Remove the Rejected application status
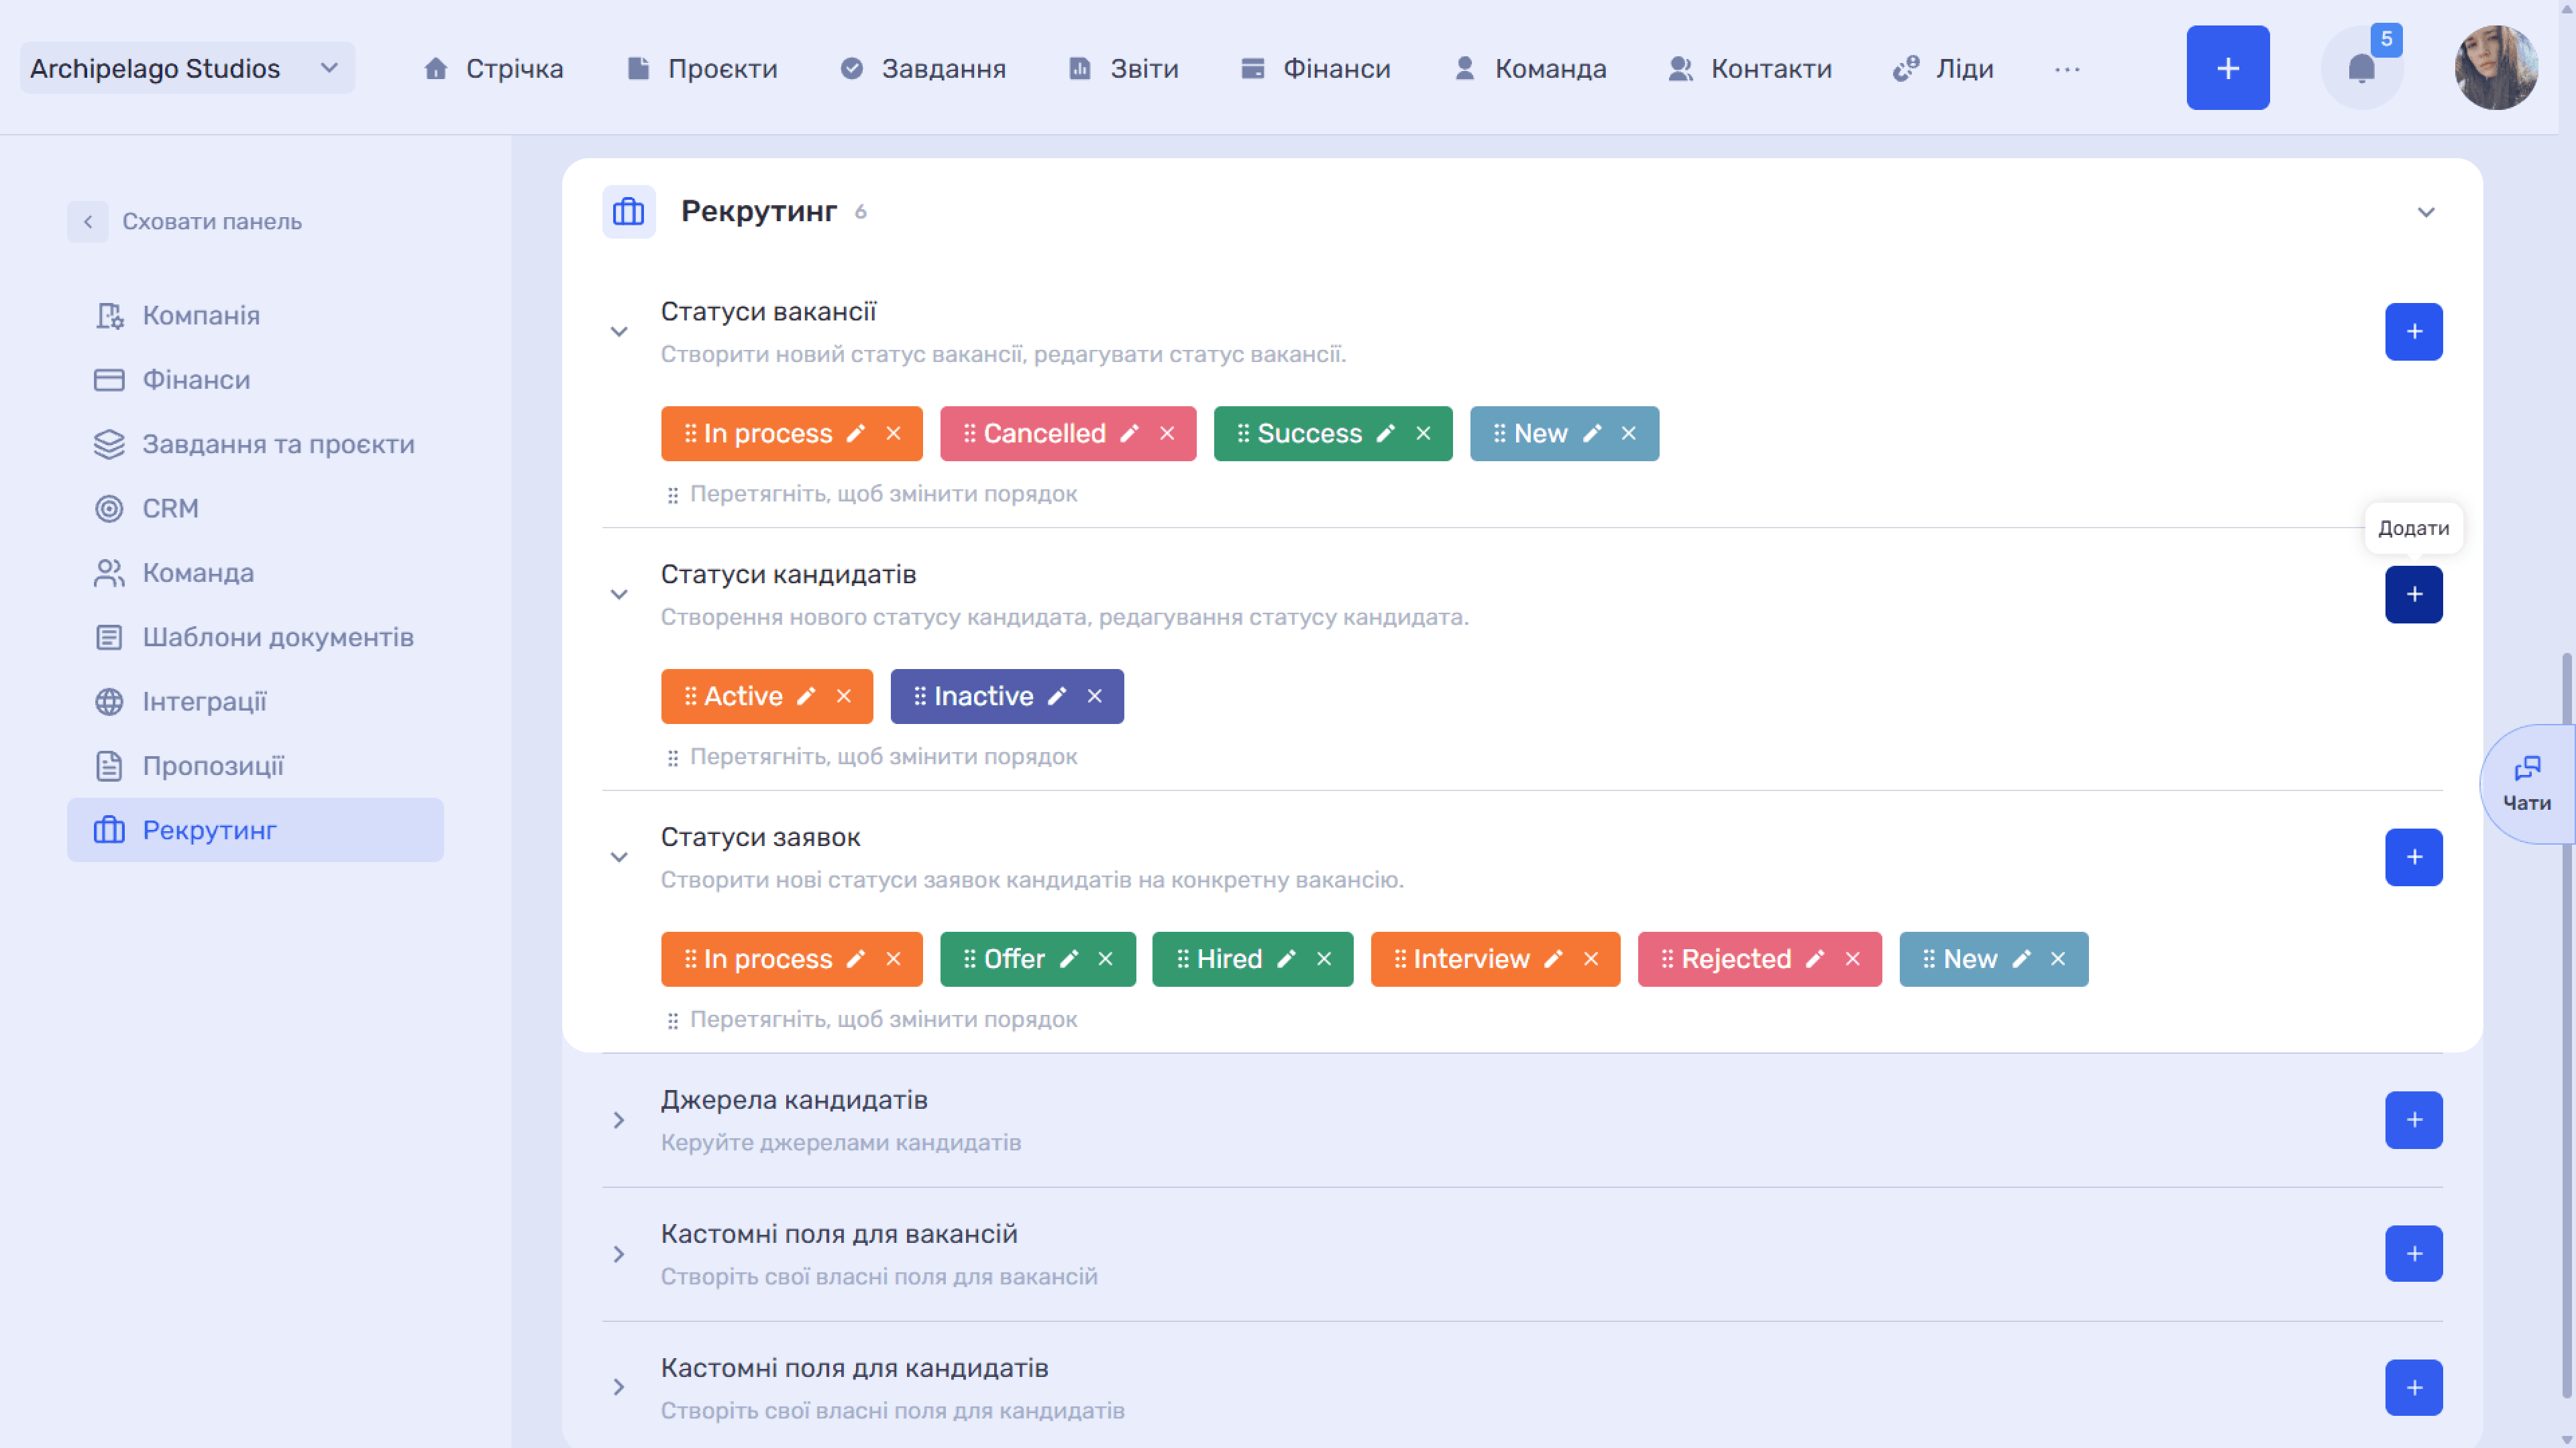 coord(1853,959)
